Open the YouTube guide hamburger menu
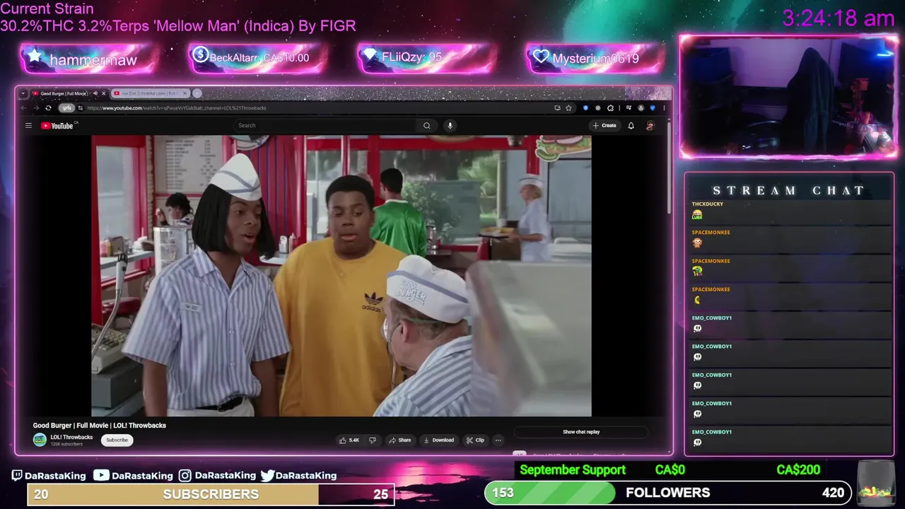Viewport: 905px width, 509px height. pyautogui.click(x=28, y=126)
